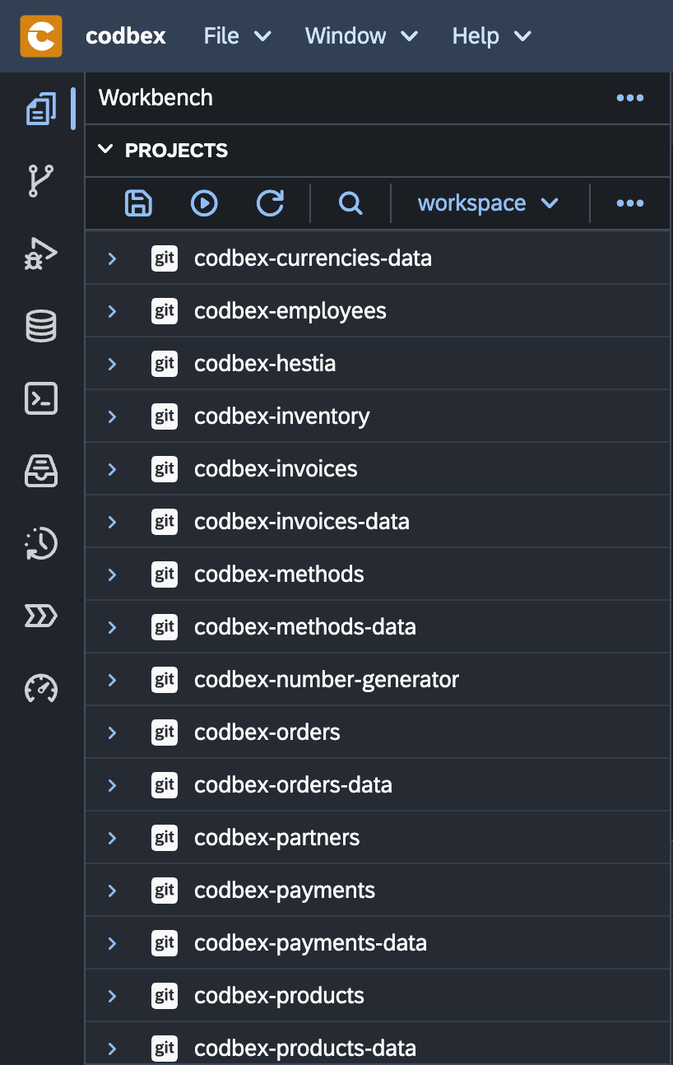Click the Workbench panel title

(155, 98)
